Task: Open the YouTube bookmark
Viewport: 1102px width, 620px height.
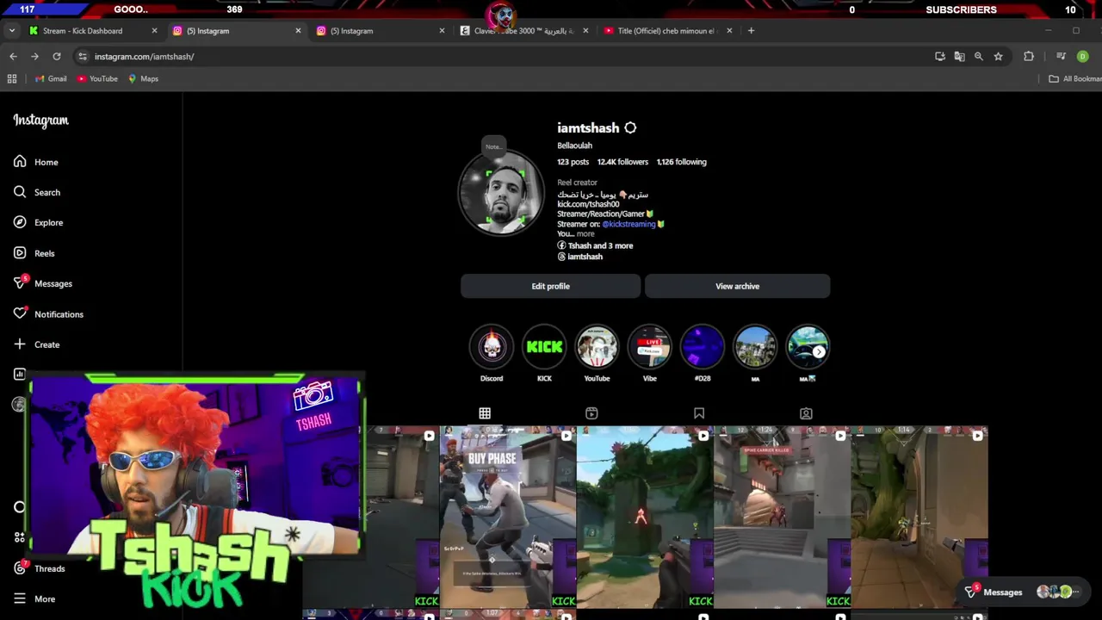Action: coord(97,78)
